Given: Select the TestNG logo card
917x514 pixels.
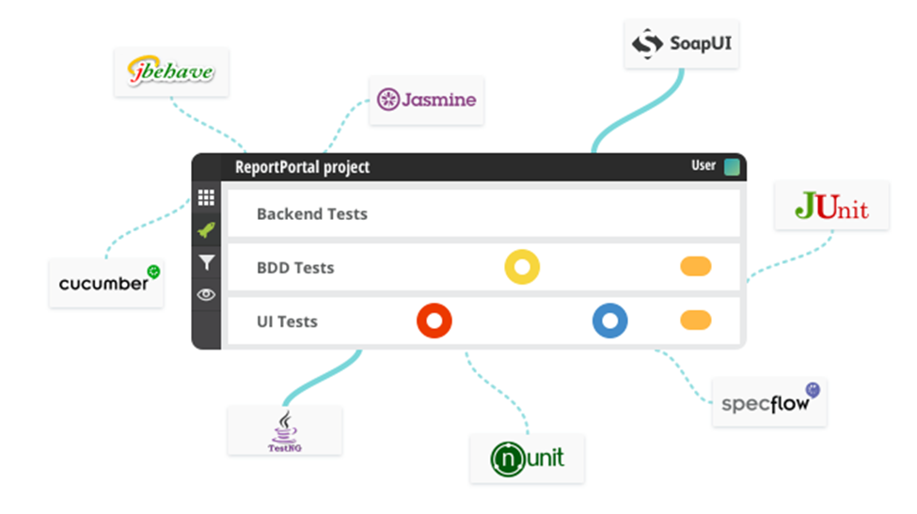Looking at the screenshot, I should tap(284, 430).
